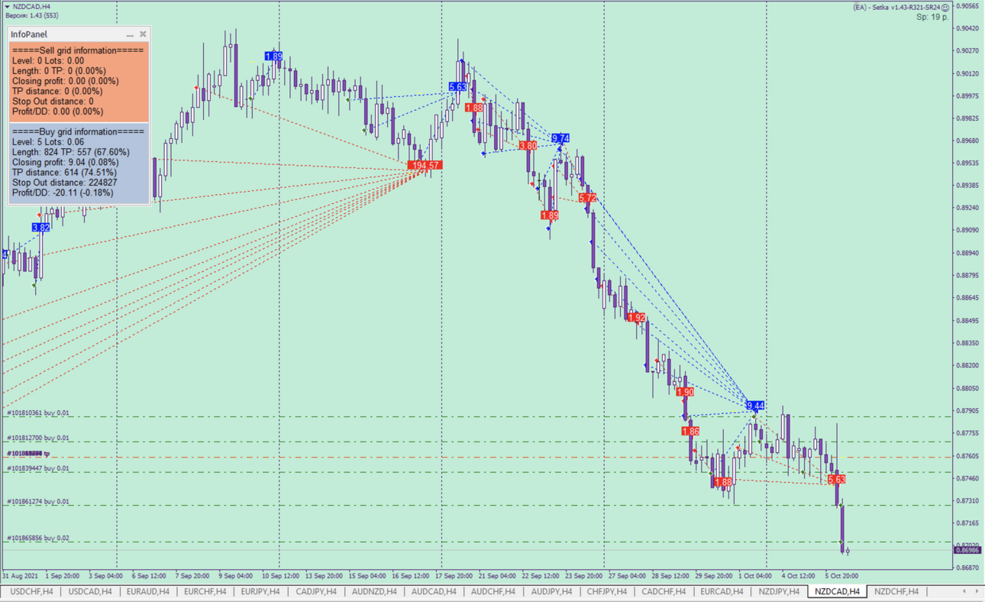The width and height of the screenshot is (985, 602).
Task: Click the red take-profit 'tp' line label
Action: pyautogui.click(x=28, y=453)
